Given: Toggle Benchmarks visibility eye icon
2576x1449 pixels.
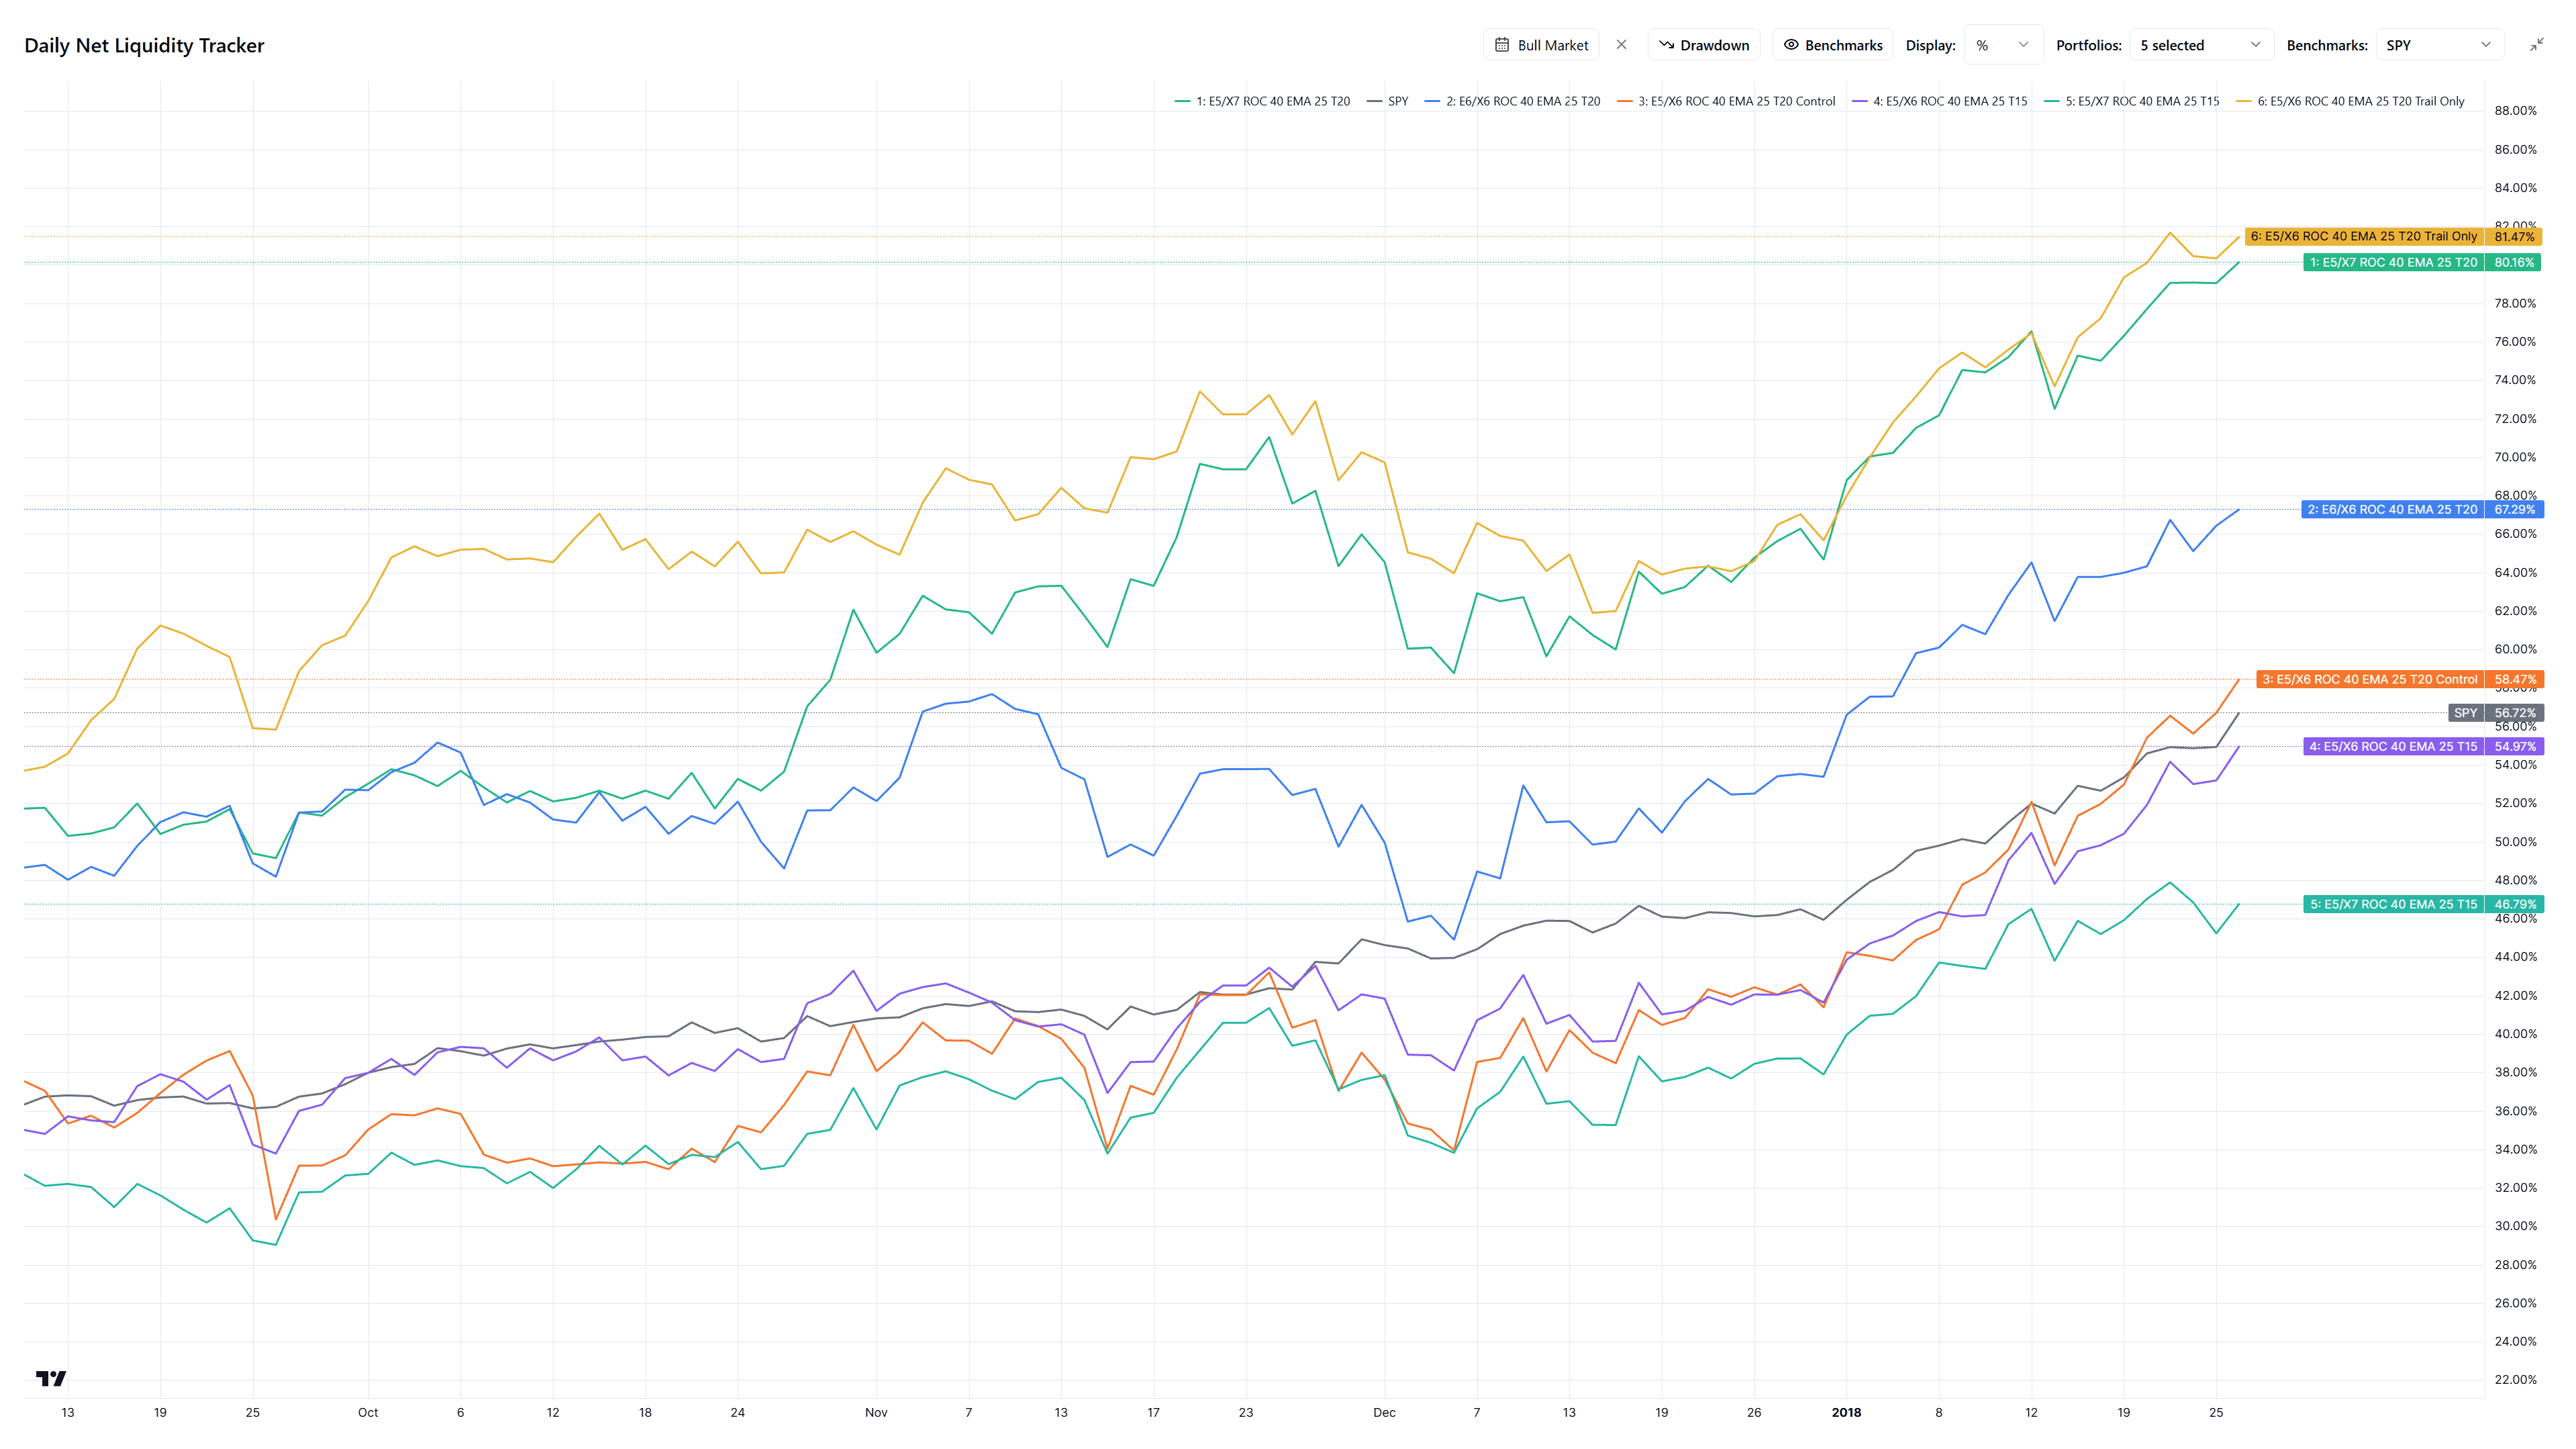Looking at the screenshot, I should coord(1791,45).
